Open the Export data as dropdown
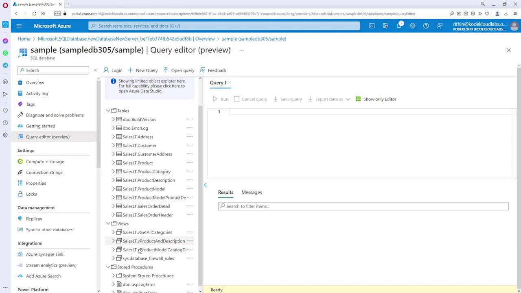The height and width of the screenshot is (293, 521). coord(329,99)
